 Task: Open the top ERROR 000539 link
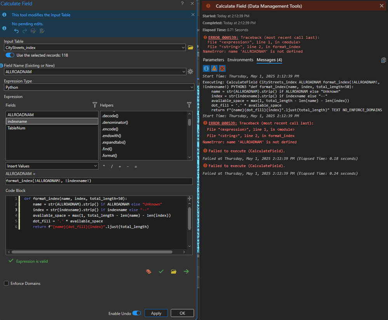223,38
